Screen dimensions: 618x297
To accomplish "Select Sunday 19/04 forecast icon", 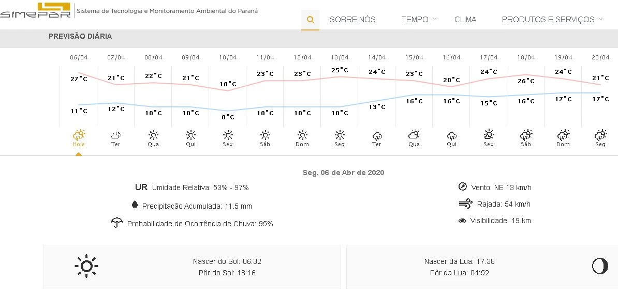I will pos(563,135).
